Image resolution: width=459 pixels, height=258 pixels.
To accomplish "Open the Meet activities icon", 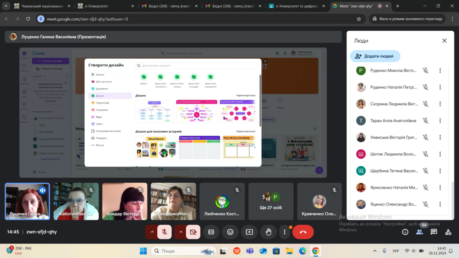I will point(448,232).
